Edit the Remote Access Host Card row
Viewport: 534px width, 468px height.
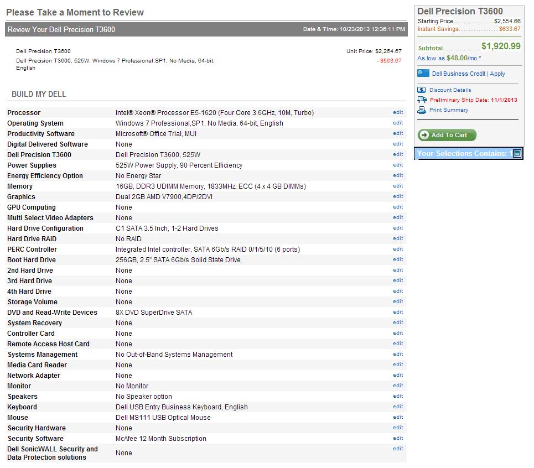click(x=398, y=344)
